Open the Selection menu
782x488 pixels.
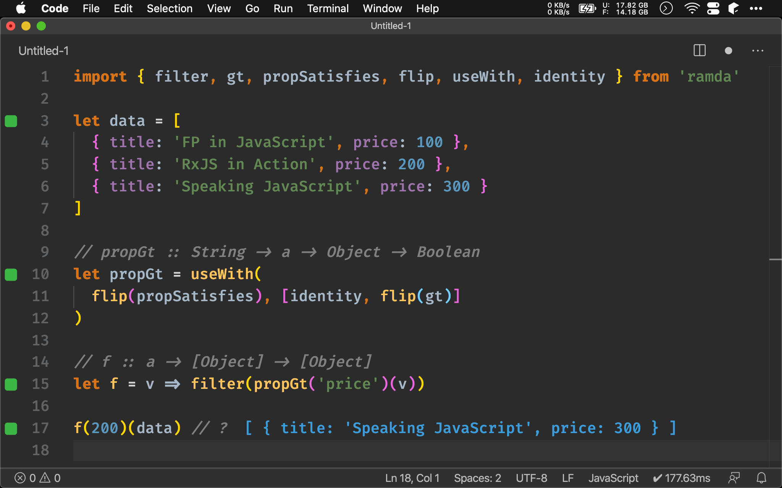(x=170, y=8)
